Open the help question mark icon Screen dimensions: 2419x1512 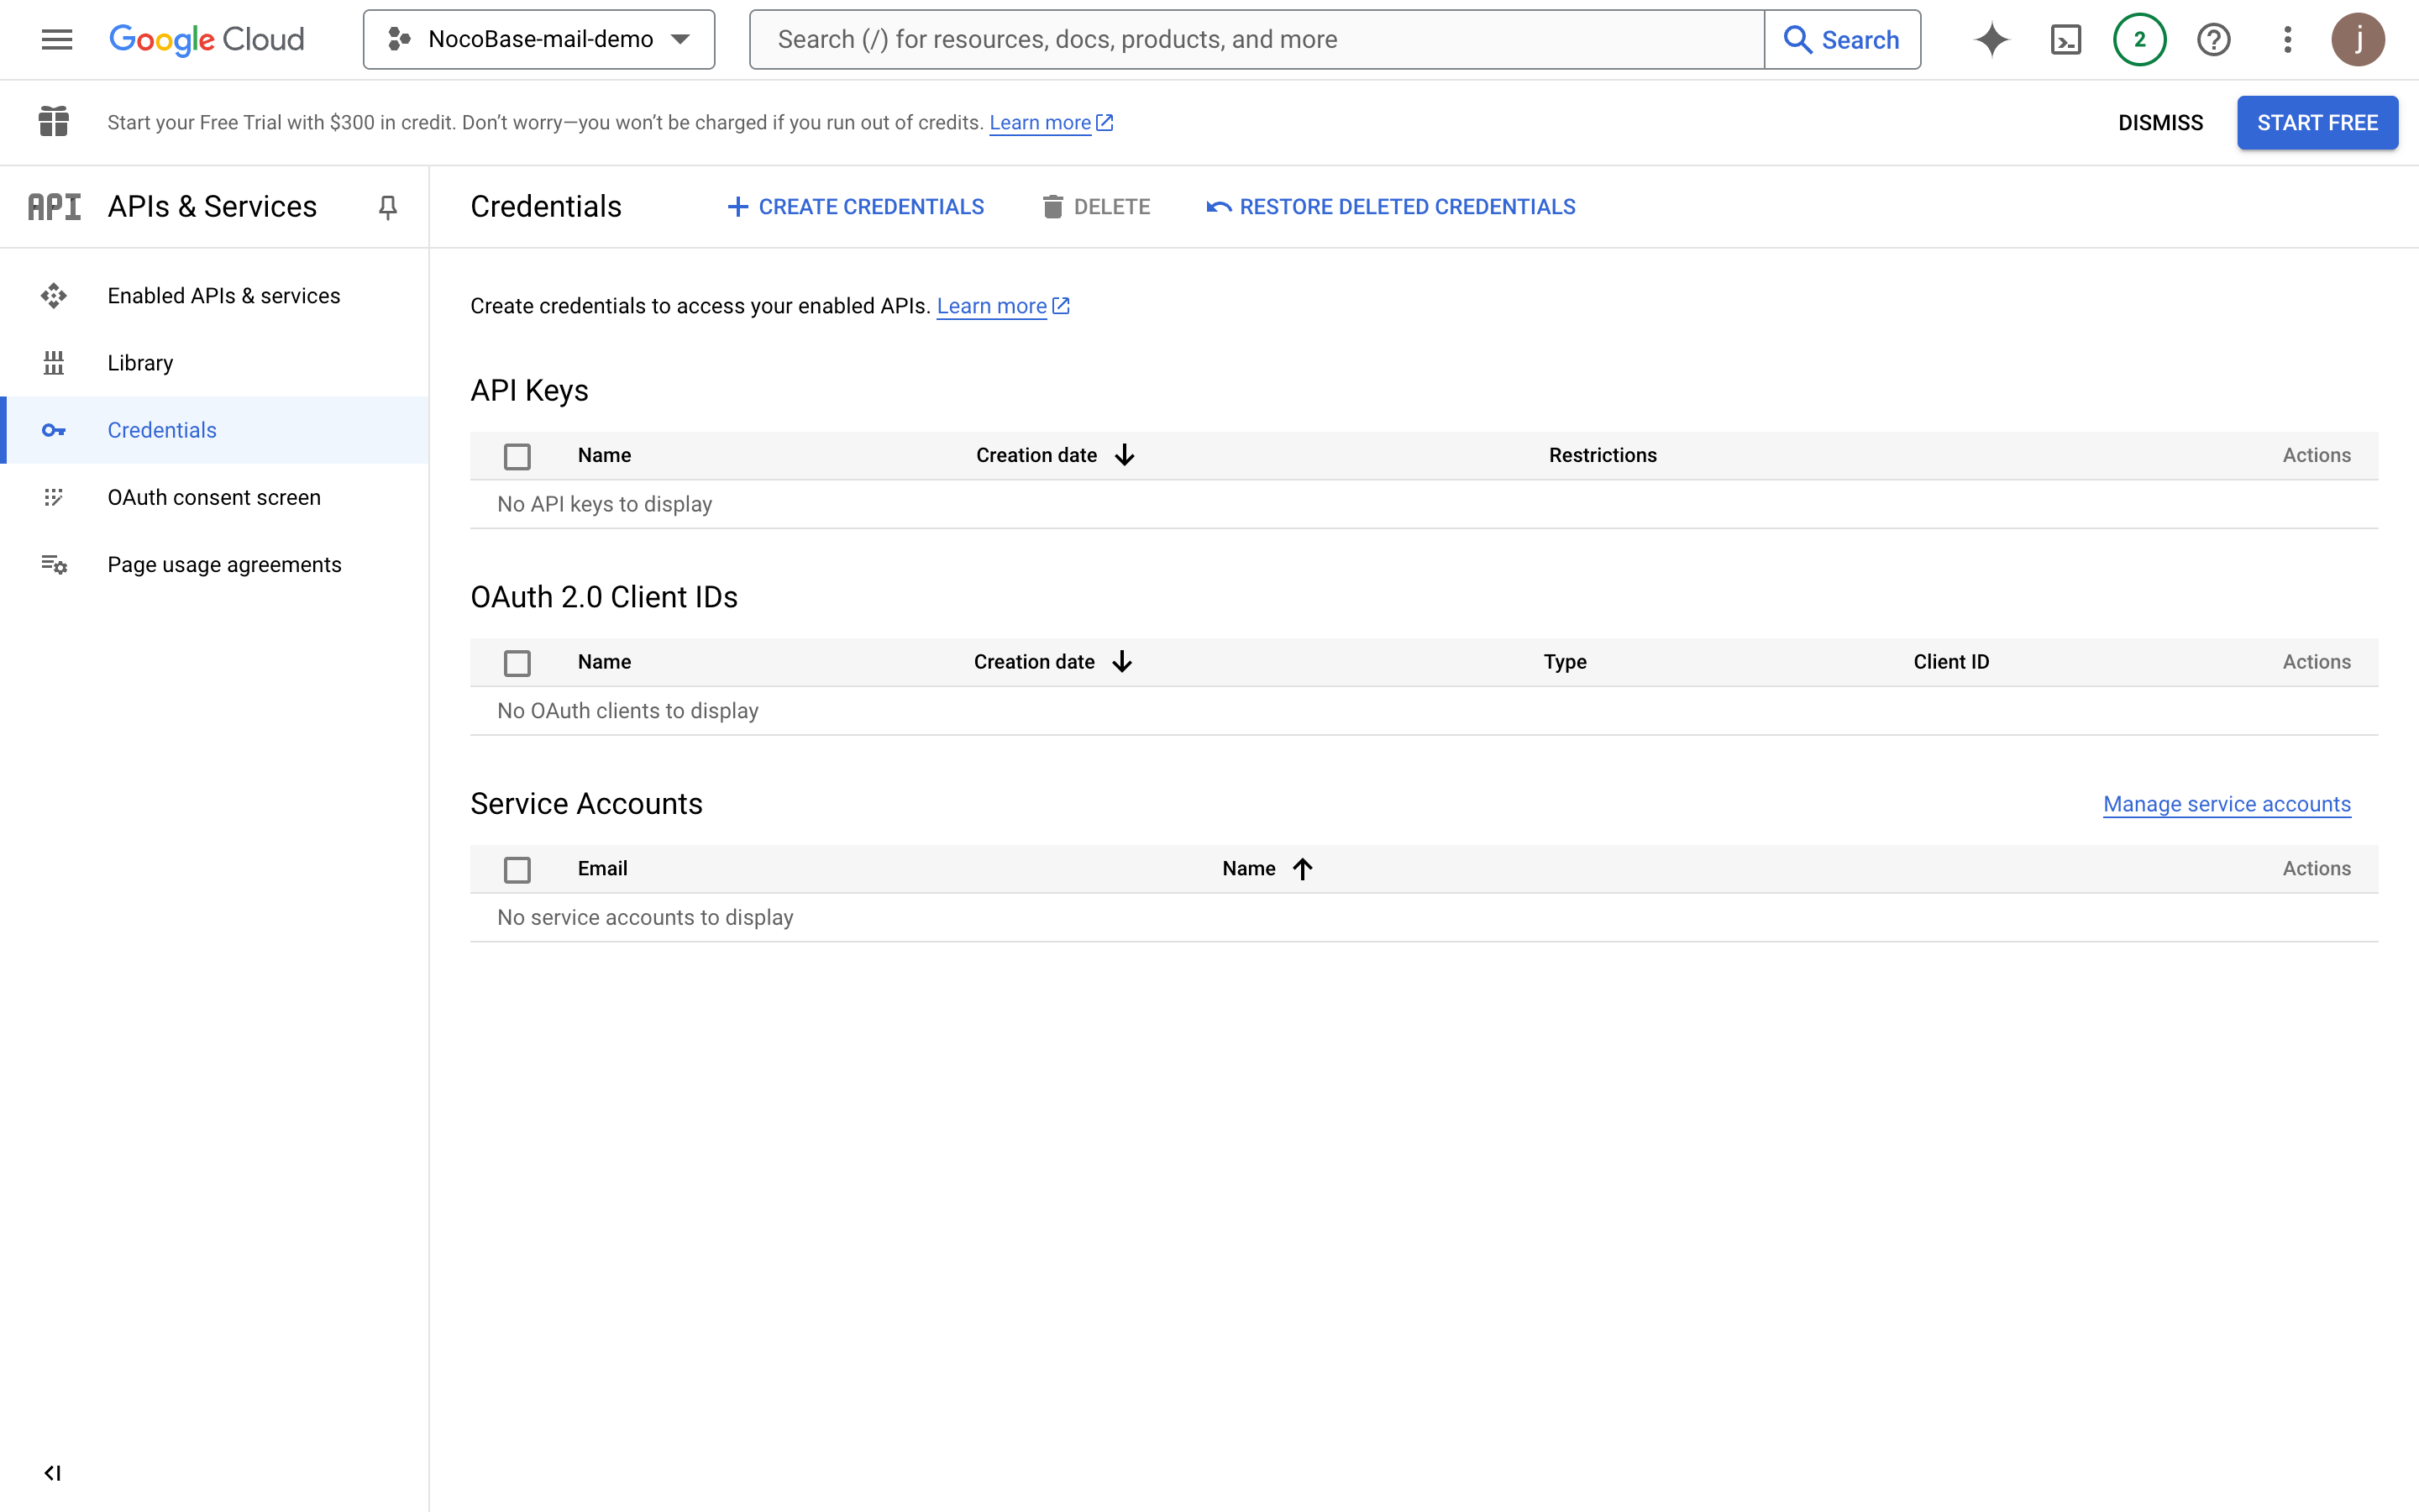[x=2213, y=39]
